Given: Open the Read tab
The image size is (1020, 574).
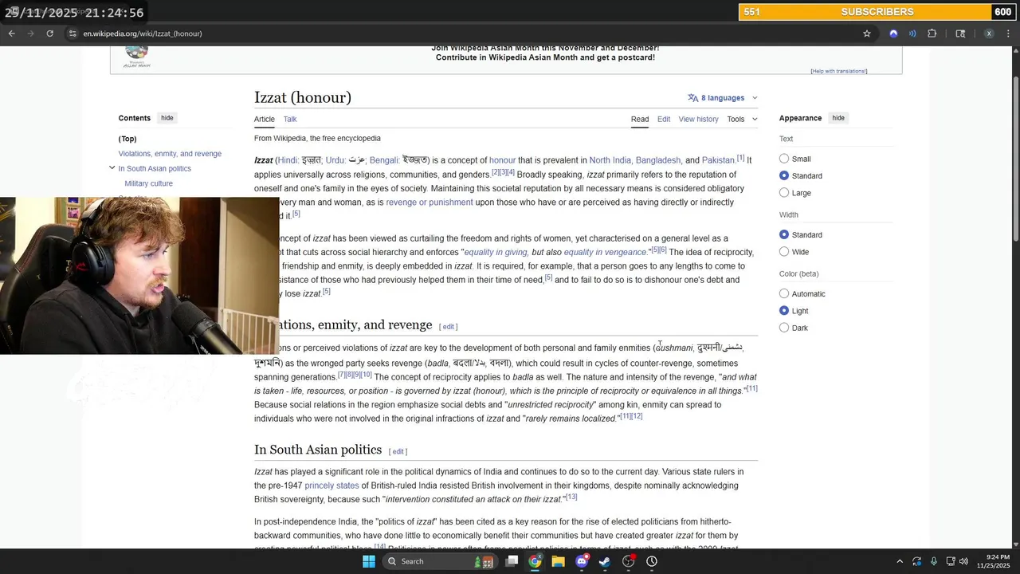Looking at the screenshot, I should 640,119.
